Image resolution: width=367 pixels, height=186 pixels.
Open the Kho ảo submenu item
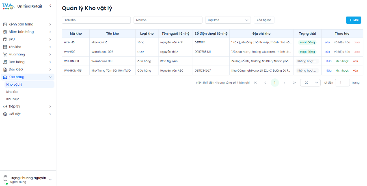click(12, 92)
